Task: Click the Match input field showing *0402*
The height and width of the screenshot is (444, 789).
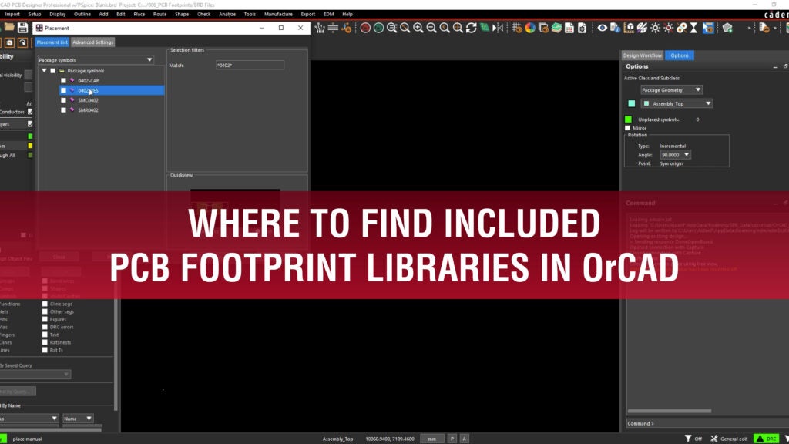Action: pyautogui.click(x=249, y=65)
